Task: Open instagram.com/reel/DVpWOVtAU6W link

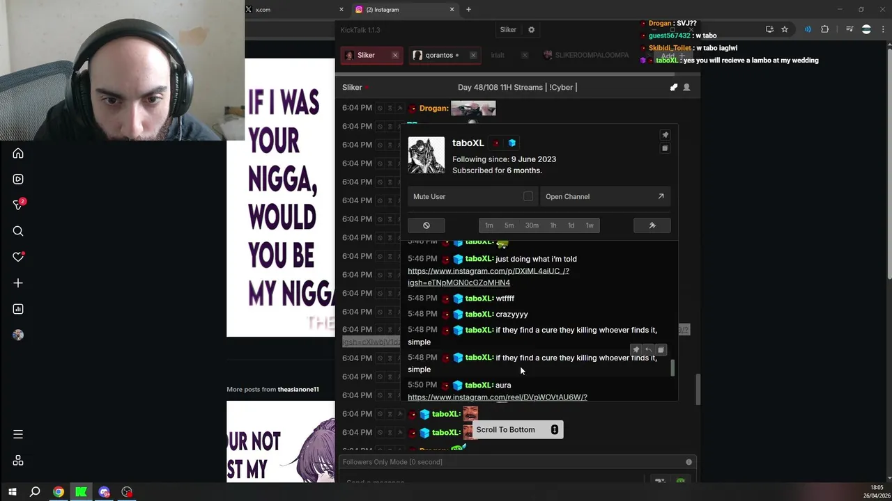Action: point(498,397)
